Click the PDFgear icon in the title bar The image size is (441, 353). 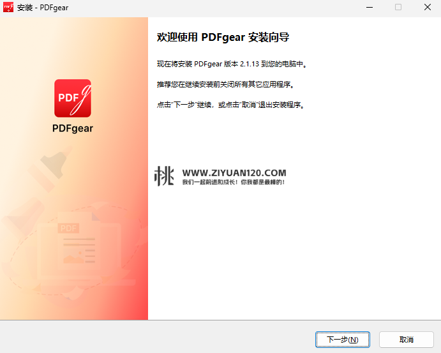click(x=8, y=7)
